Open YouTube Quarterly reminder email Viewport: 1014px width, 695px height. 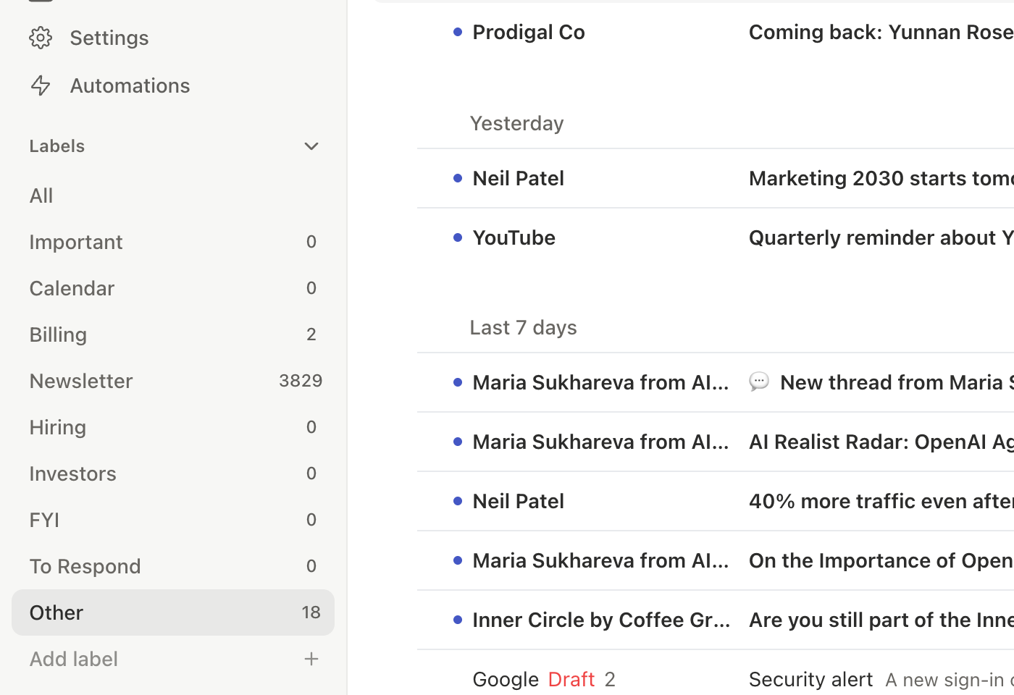[x=716, y=237]
